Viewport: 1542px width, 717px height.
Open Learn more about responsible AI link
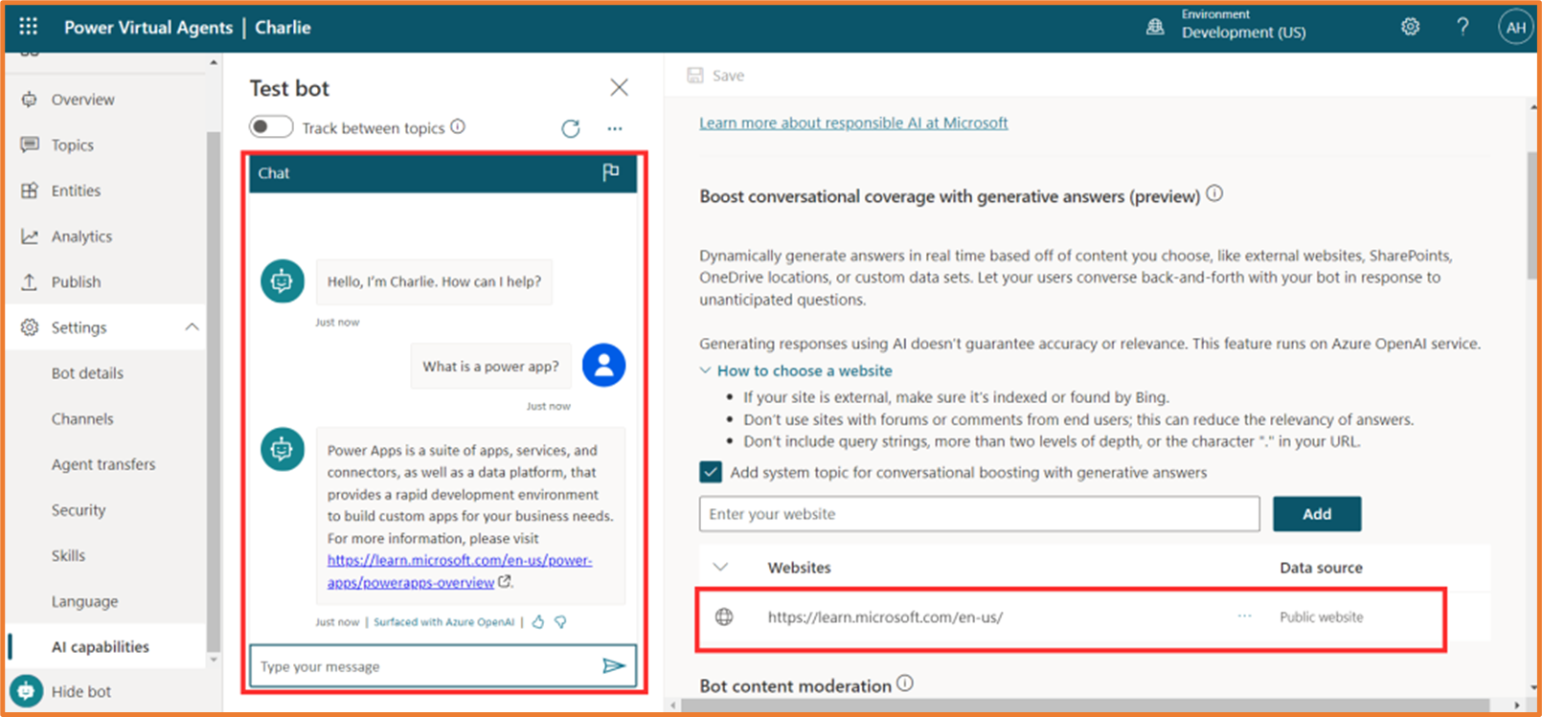coord(852,123)
